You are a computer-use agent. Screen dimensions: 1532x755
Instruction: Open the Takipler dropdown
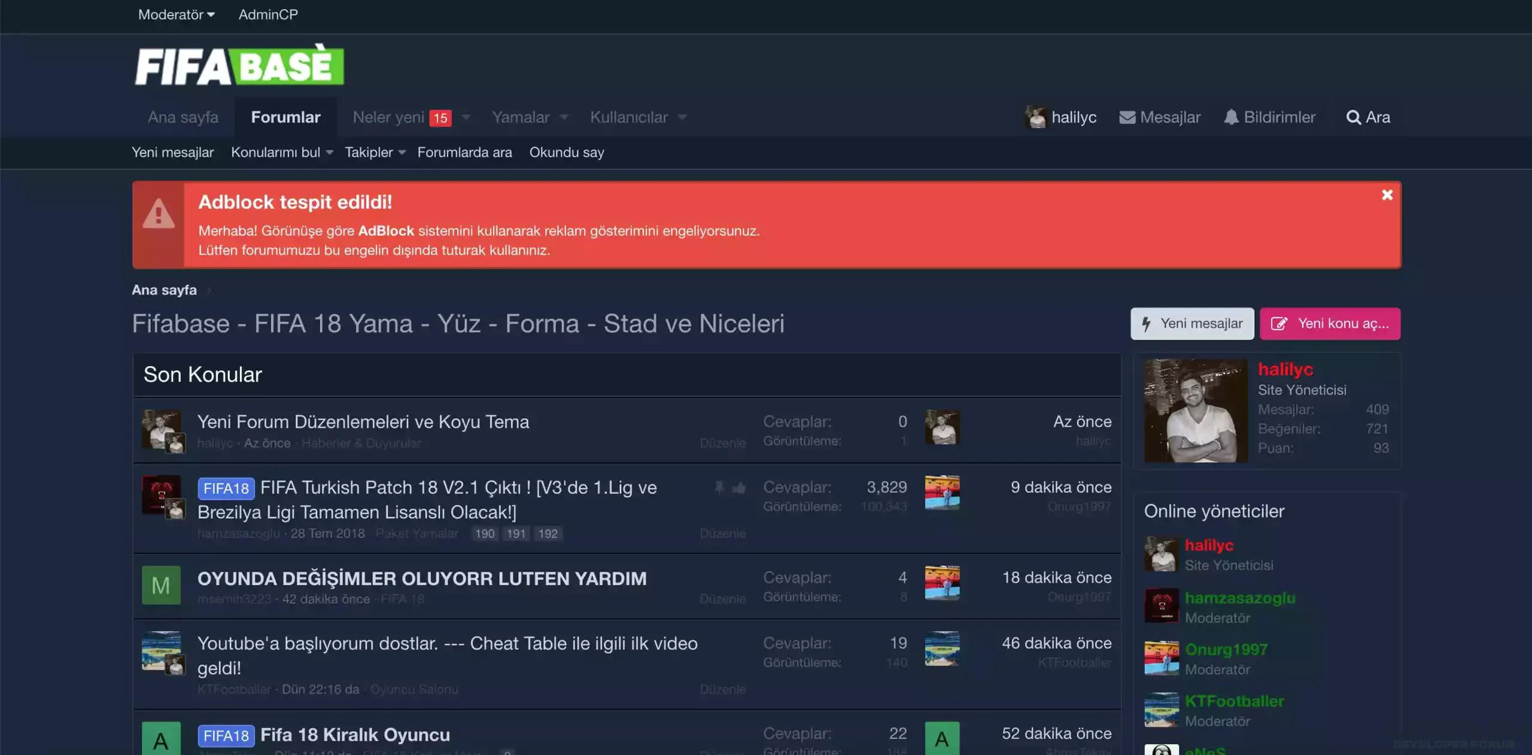(375, 153)
